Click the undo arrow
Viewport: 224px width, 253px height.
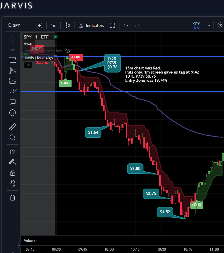pyautogui.click(x=126, y=25)
